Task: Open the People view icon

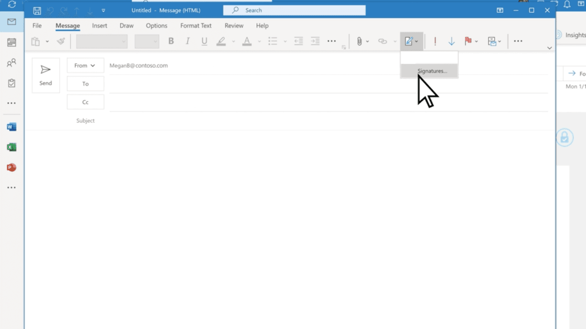Action: click(11, 63)
